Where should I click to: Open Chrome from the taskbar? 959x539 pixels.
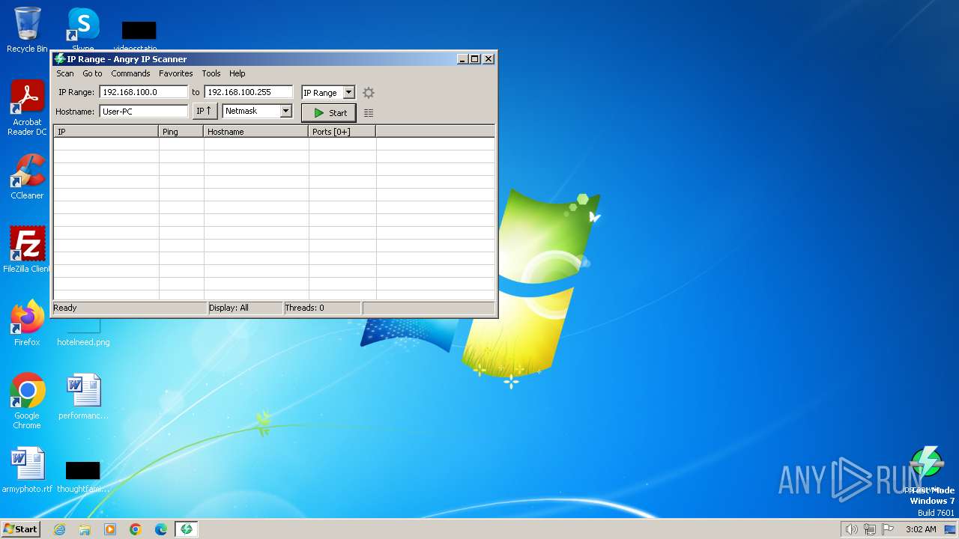tap(136, 529)
